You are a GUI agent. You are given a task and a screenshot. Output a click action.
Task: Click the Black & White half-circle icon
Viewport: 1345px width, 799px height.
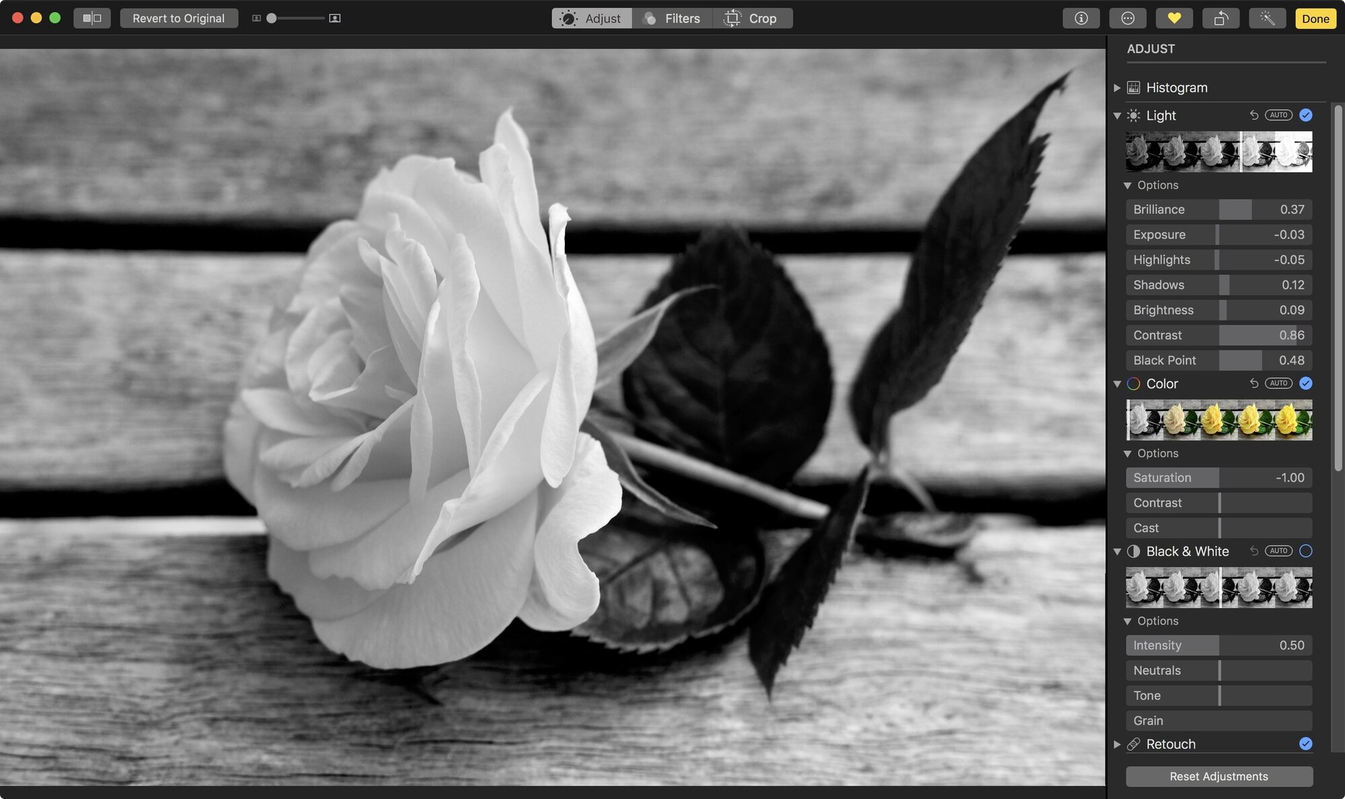coord(1133,551)
